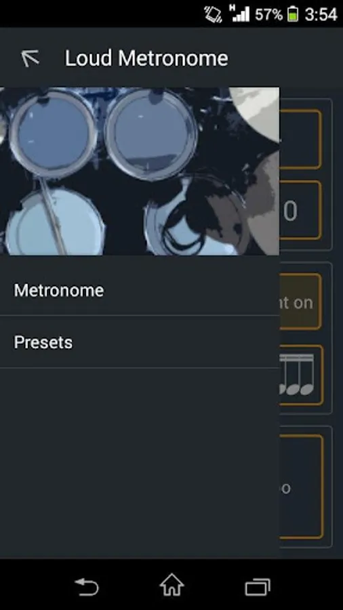This screenshot has width=343, height=610.
Task: Tap the signal strength bars icon
Action: 239,14
